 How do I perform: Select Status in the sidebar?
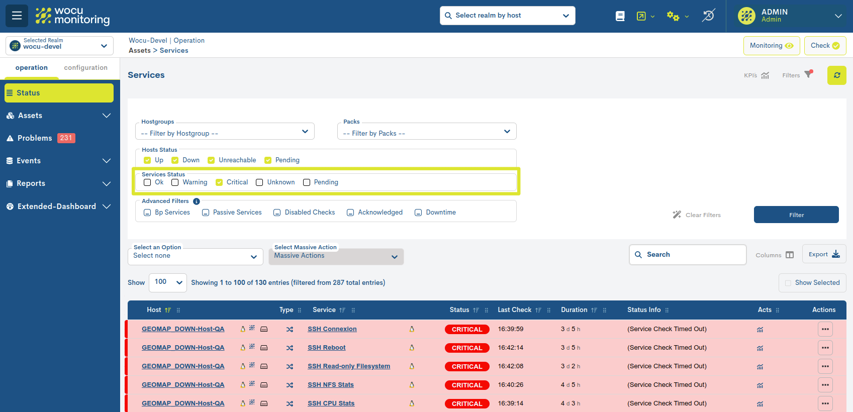pyautogui.click(x=59, y=93)
